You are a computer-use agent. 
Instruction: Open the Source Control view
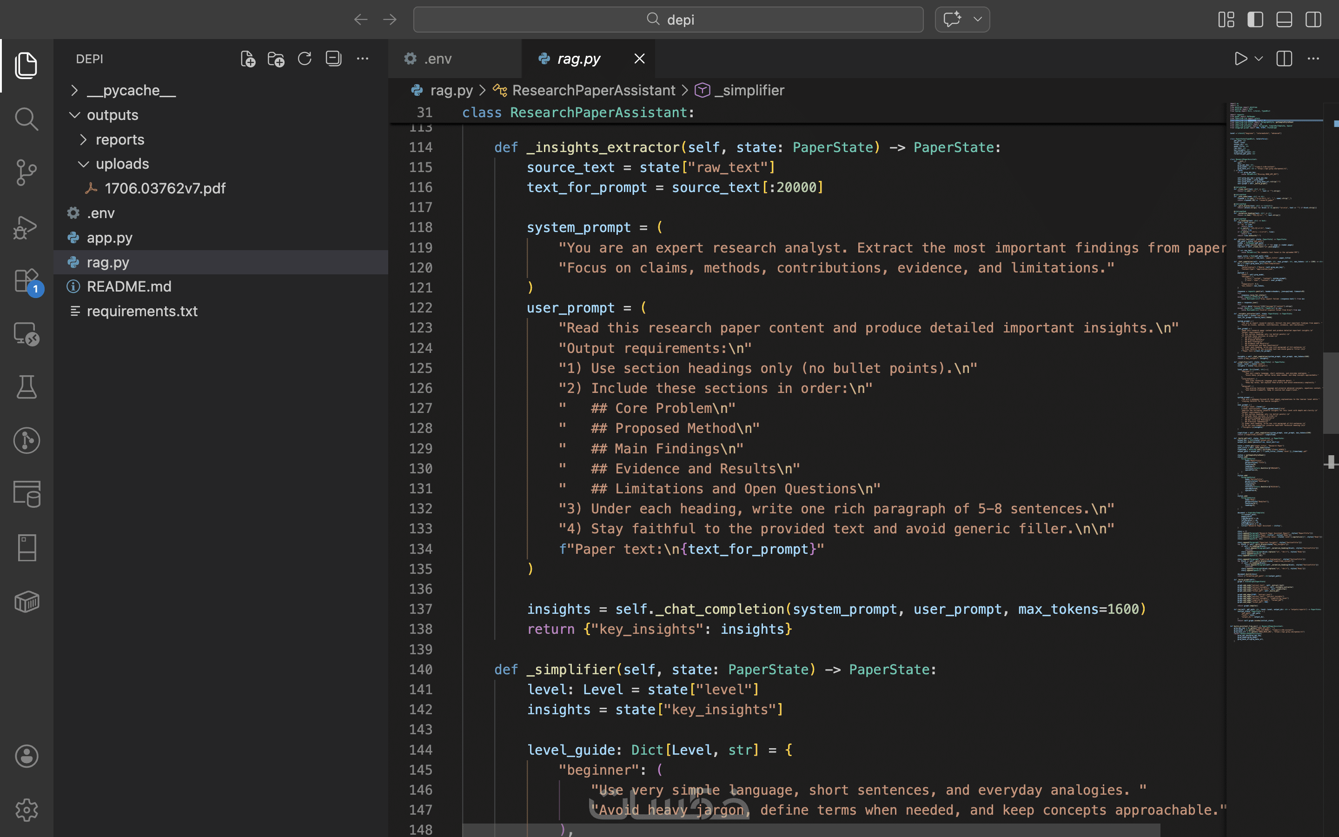tap(26, 173)
